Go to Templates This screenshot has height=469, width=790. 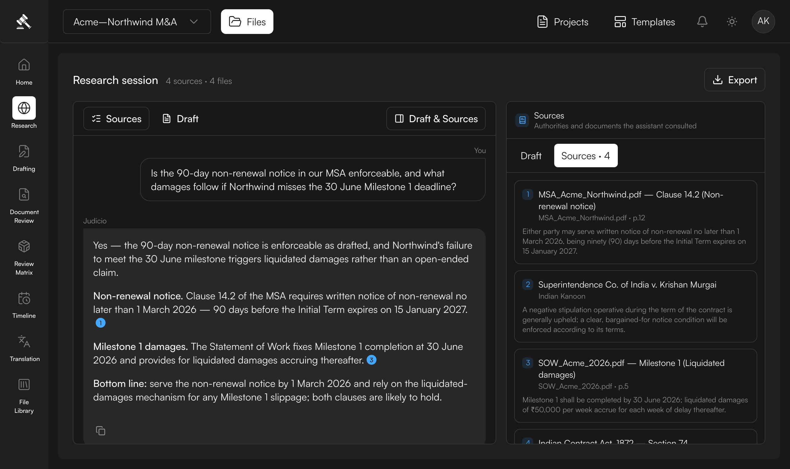pyautogui.click(x=645, y=22)
